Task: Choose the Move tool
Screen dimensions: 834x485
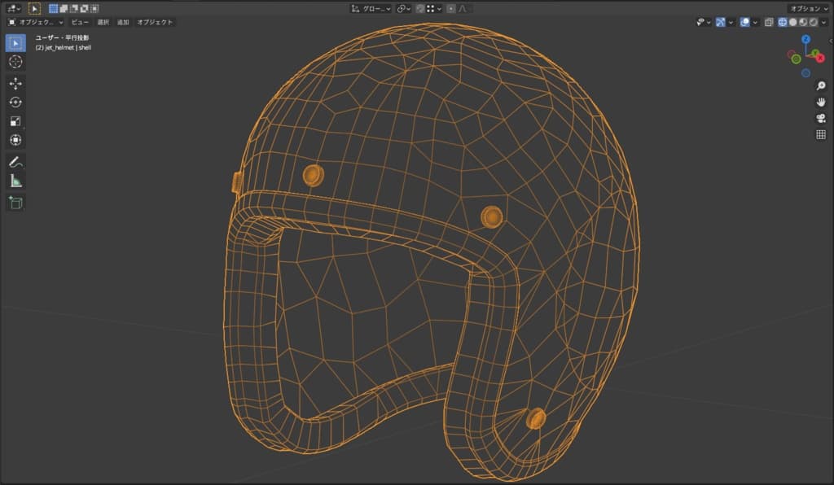Action: (x=15, y=83)
